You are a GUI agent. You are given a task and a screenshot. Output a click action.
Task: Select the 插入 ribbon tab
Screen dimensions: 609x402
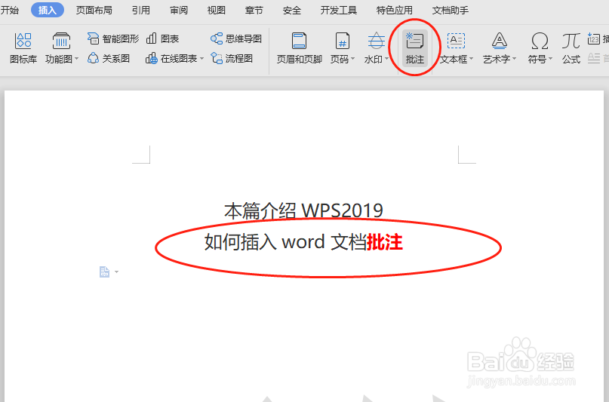48,10
